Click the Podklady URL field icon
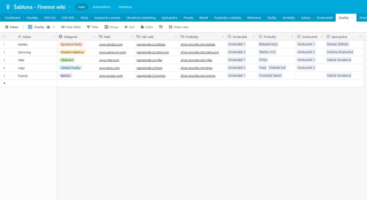 [x=182, y=37]
